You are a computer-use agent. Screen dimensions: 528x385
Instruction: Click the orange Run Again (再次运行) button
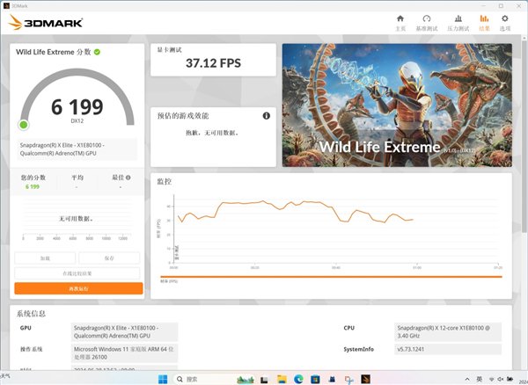[x=78, y=288]
